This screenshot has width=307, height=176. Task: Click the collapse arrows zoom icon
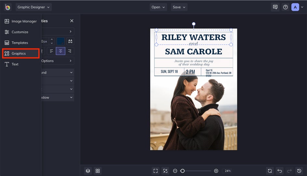coord(165,171)
